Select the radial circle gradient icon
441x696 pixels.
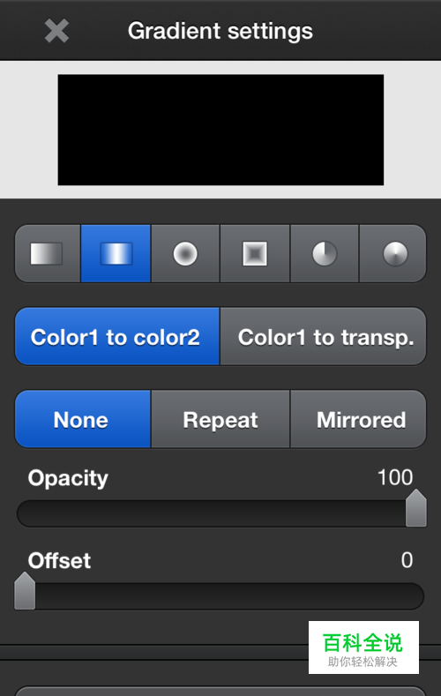[185, 254]
